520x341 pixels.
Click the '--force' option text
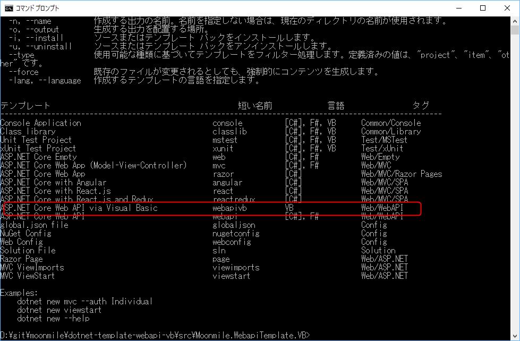(24, 72)
